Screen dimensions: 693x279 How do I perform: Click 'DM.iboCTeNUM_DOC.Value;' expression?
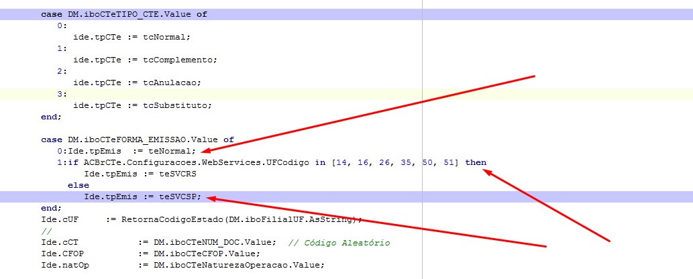(x=215, y=242)
